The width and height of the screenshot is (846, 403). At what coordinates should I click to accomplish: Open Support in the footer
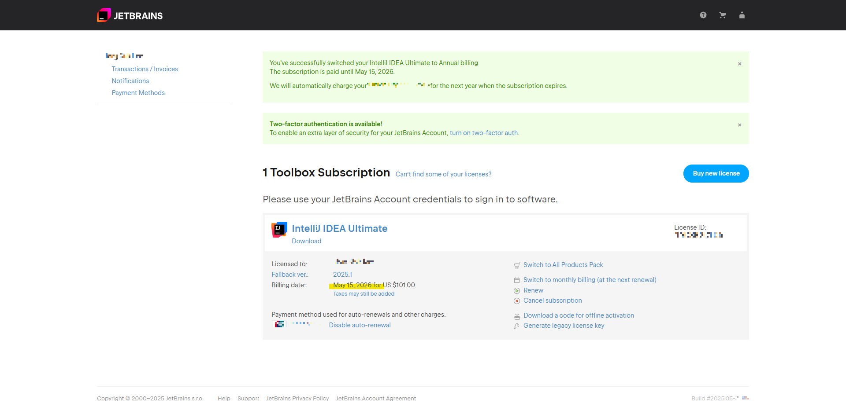pyautogui.click(x=248, y=398)
